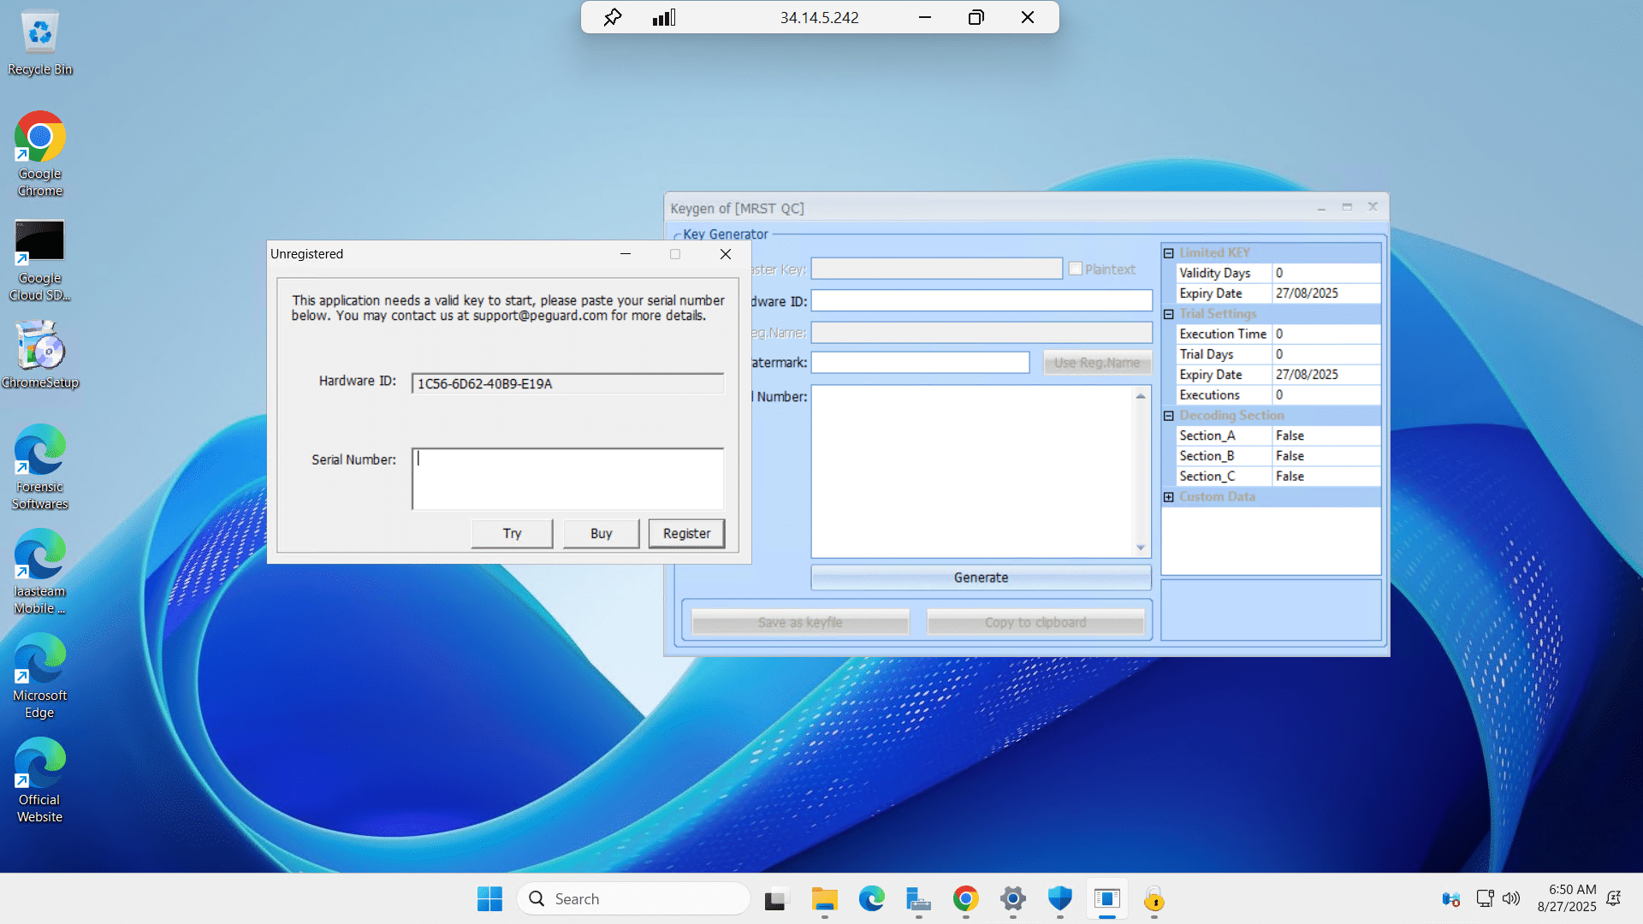The image size is (1643, 924).
Task: Click the pin icon on the remote session bar
Action: point(612,17)
